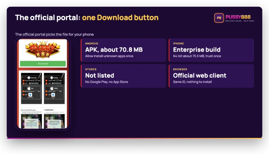Click 'How to install the iOS system' text
Screen dimensions: 269x154
click(x=28, y=110)
